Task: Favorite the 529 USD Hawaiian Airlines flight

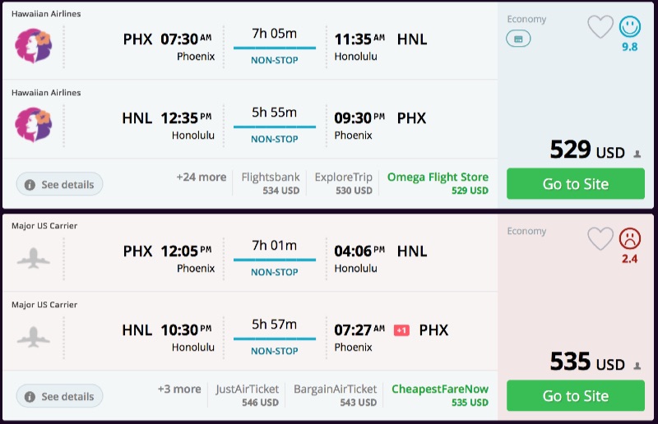Action: [600, 27]
